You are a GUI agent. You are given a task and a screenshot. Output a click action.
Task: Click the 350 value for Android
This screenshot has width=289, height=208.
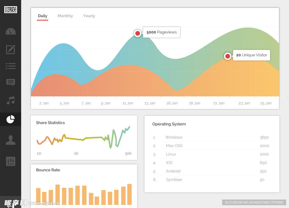coord(263,171)
